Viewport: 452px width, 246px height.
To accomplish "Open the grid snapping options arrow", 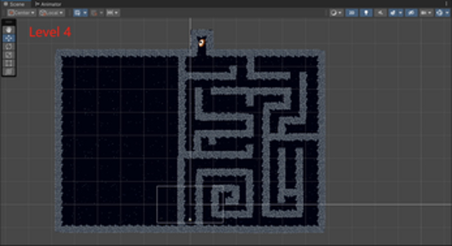I will [101, 13].
